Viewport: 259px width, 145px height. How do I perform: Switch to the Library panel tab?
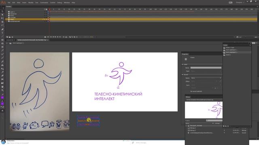click(188, 97)
